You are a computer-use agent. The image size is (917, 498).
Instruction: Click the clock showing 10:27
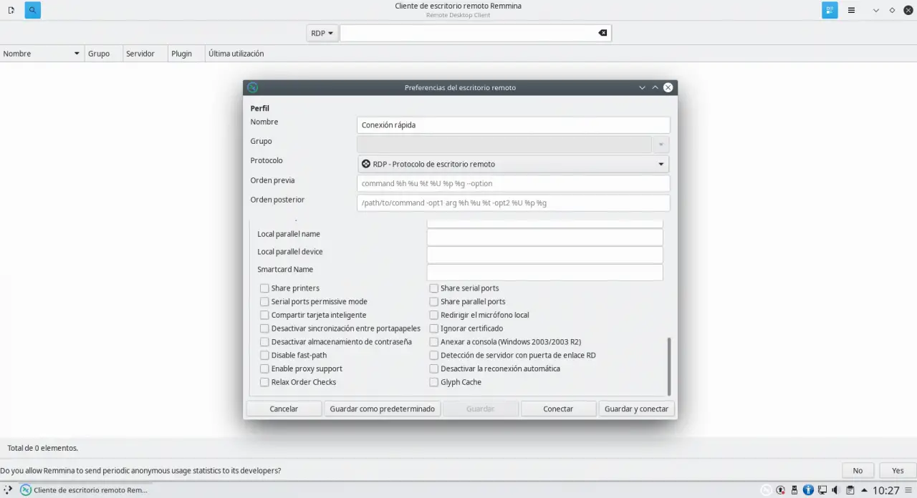(886, 490)
